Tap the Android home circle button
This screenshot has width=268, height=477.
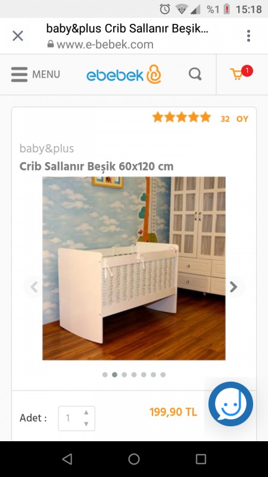[x=134, y=459]
